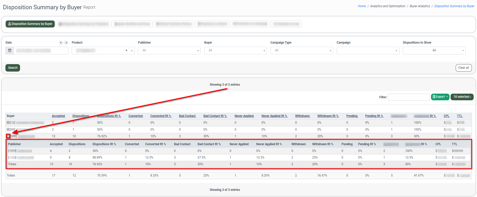This screenshot has width=477, height=197.
Task: Collapse the third buyer row minus icon
Action: (8, 136)
